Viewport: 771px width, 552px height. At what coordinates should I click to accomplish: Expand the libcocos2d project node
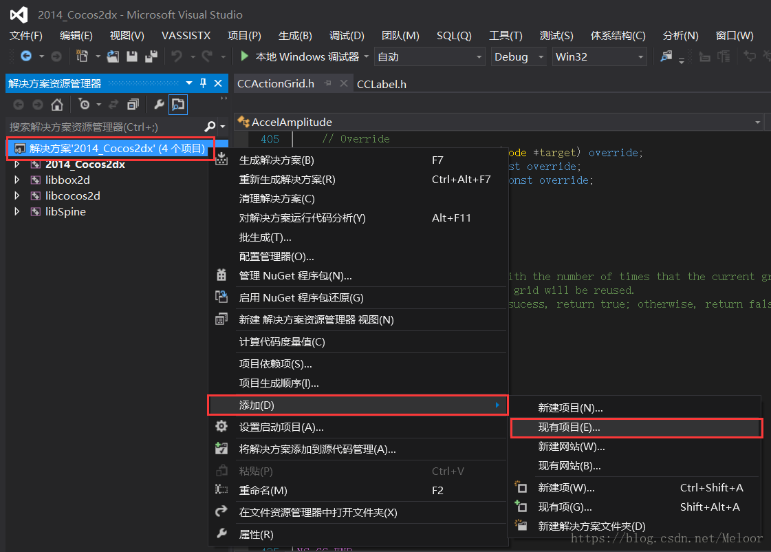(17, 195)
